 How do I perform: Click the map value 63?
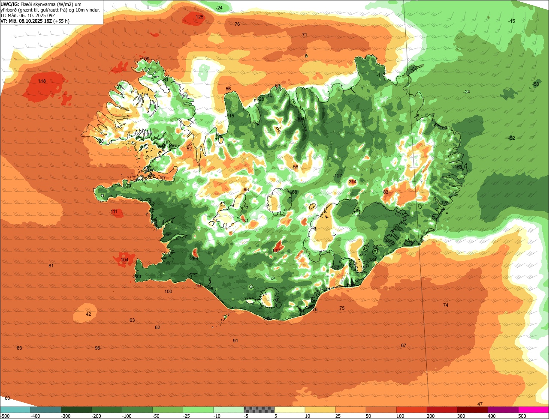(132, 320)
